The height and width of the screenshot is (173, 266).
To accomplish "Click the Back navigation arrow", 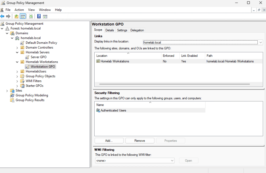I will coord(2,16).
